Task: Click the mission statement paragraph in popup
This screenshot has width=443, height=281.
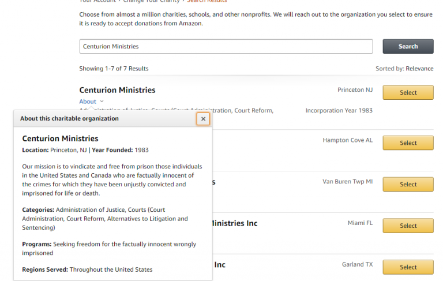Action: pyautogui.click(x=112, y=180)
